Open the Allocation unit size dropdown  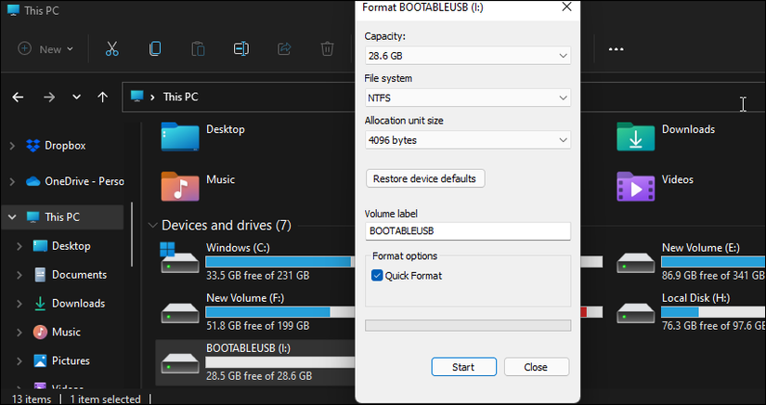[x=468, y=140]
